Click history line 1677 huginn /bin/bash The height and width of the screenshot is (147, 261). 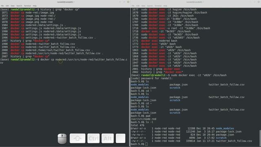point(164,9)
